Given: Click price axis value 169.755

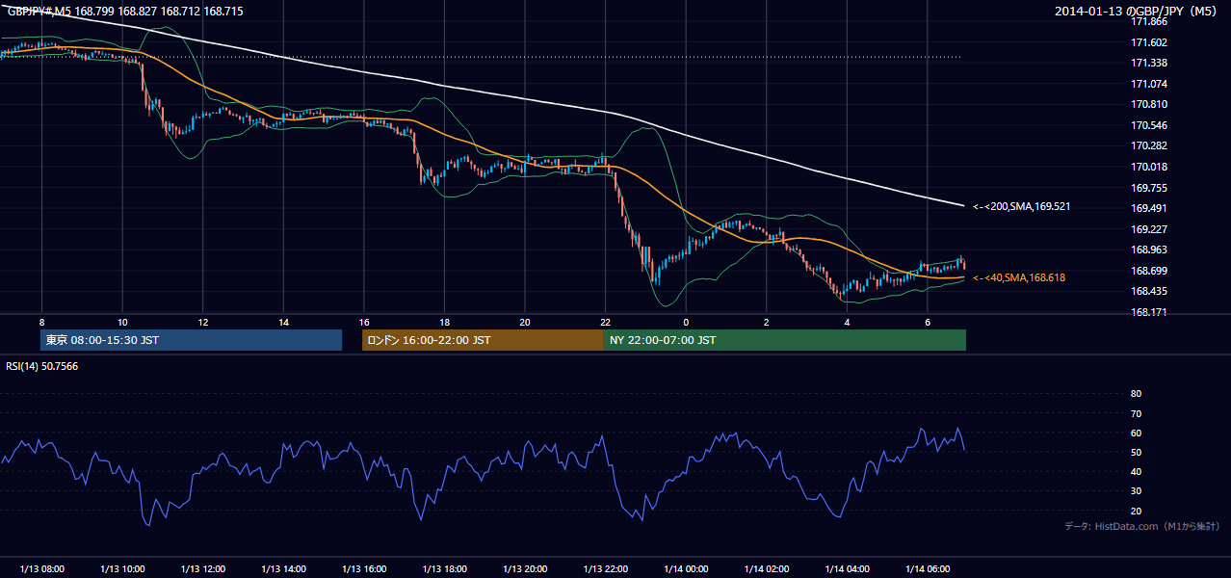Looking at the screenshot, I should (x=1148, y=188).
